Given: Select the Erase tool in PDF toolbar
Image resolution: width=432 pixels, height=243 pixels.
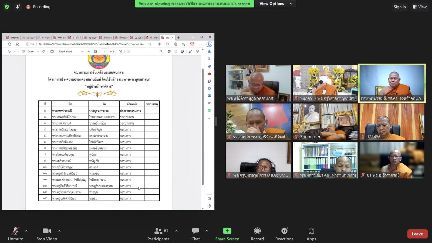Looking at the screenshot, I should coord(44,51).
